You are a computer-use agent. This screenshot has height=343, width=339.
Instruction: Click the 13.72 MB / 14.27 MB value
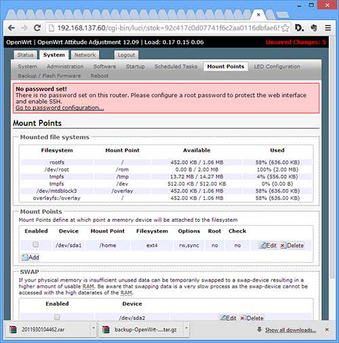click(197, 177)
